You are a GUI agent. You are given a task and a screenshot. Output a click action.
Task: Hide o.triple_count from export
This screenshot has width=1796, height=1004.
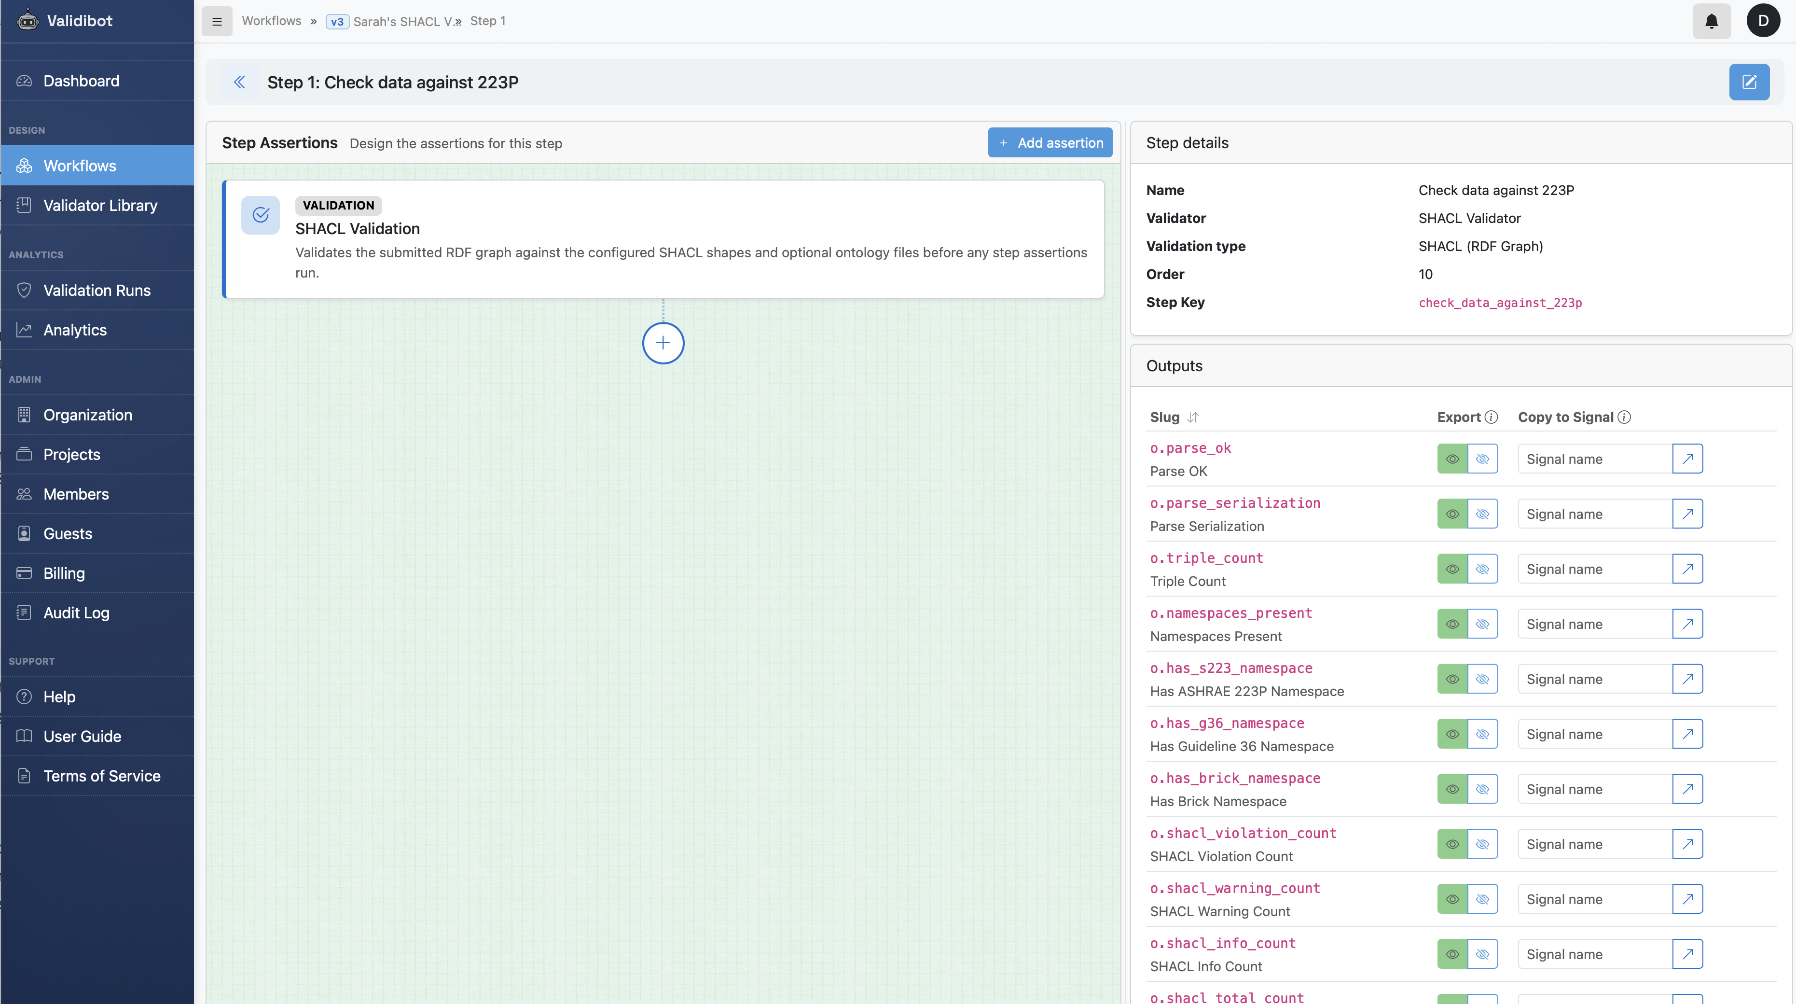point(1483,569)
